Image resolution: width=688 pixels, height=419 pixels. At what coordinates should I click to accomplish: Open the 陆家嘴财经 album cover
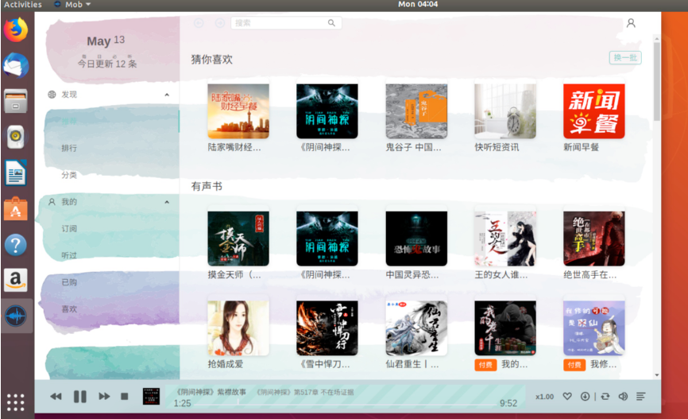tap(238, 111)
